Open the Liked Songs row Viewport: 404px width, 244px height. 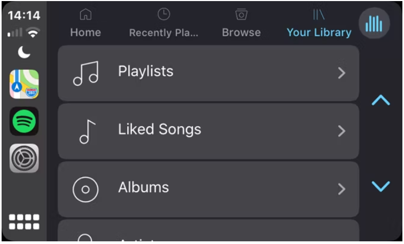(x=208, y=131)
